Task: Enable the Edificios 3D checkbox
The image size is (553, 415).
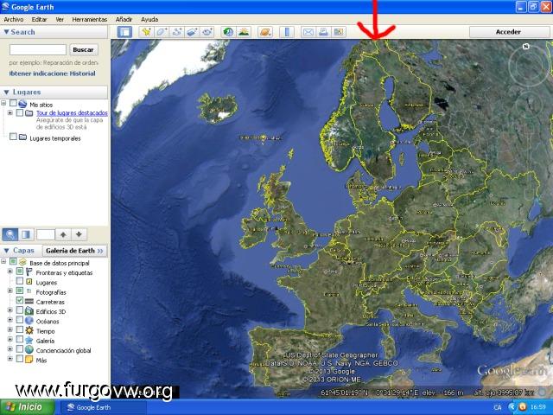Action: (x=20, y=310)
